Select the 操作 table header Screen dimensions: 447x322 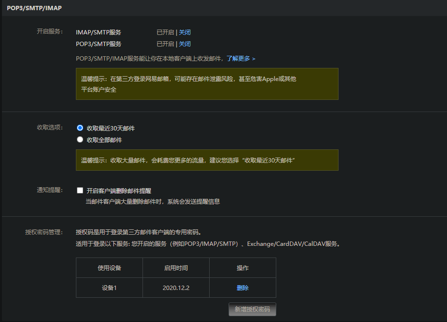pyautogui.click(x=242, y=268)
